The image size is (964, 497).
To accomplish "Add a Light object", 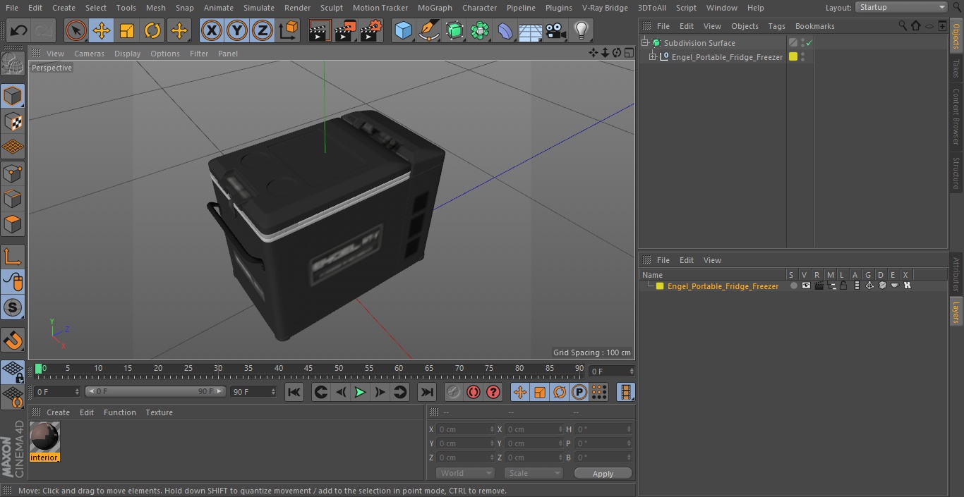I will pyautogui.click(x=582, y=31).
